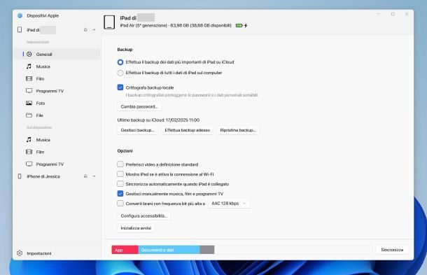Click the gray storage bar segment

tap(207, 250)
